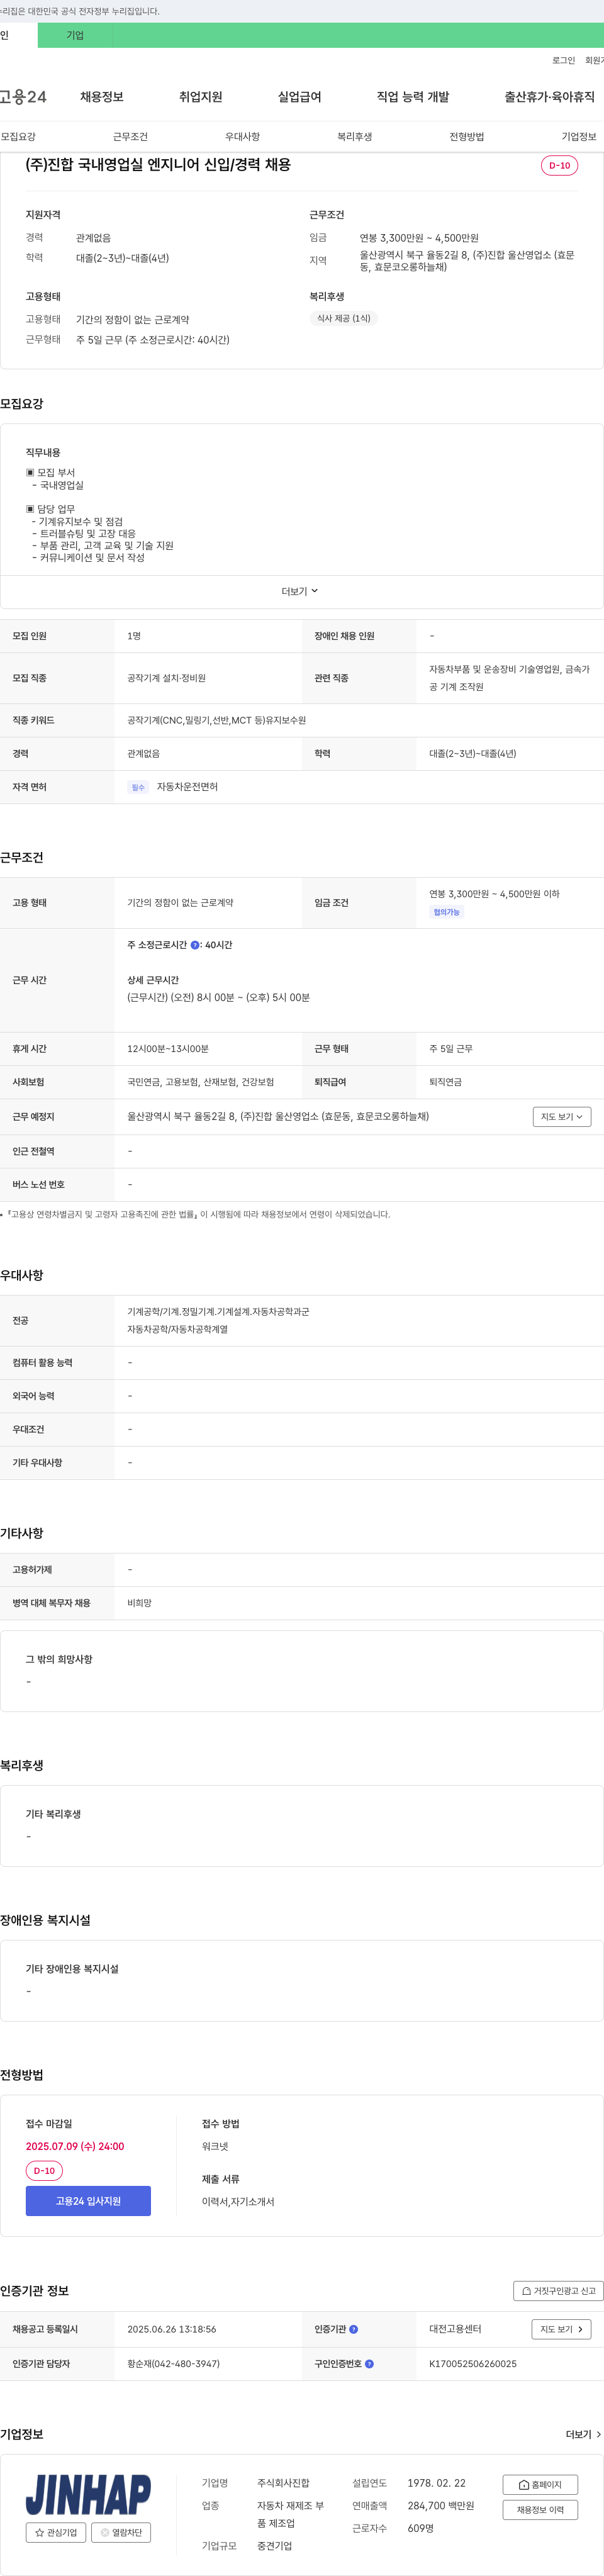Click the 협의가능 tag under 임금 조건
604x2576 pixels.
(447, 912)
